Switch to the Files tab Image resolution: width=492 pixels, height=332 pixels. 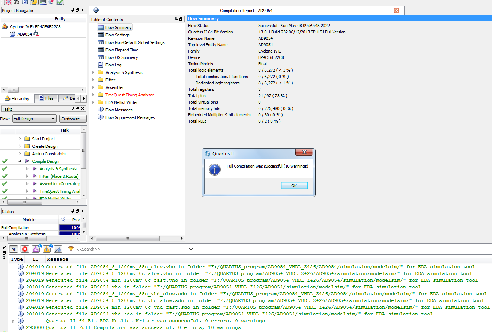point(46,98)
